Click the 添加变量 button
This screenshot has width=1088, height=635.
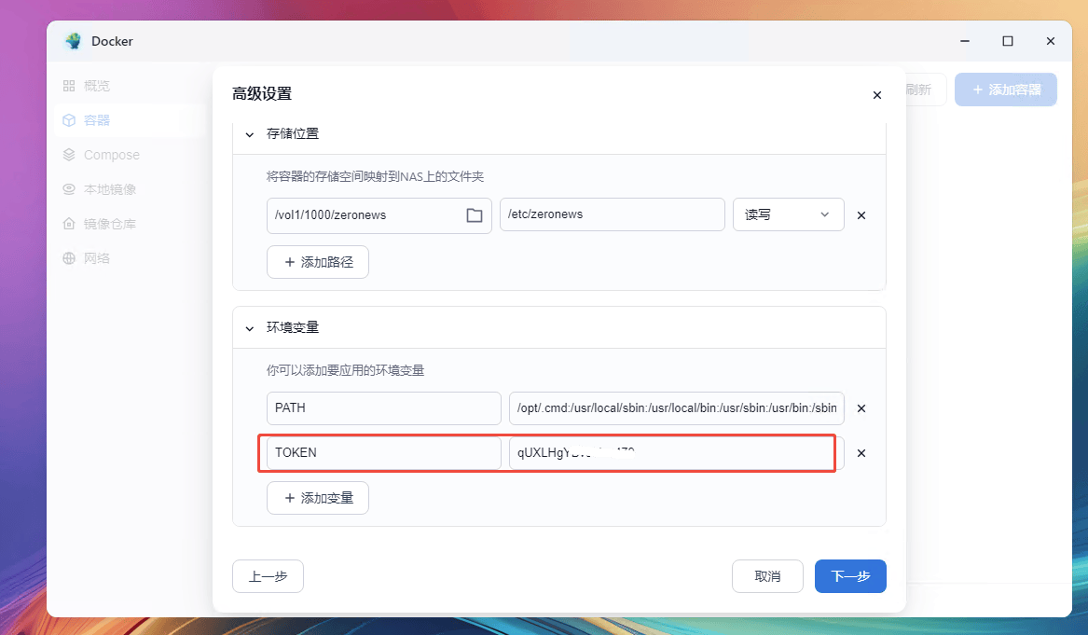click(317, 498)
